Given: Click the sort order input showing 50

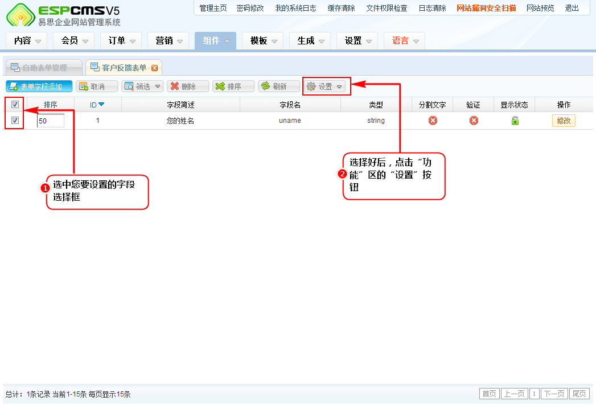Looking at the screenshot, I should click(x=51, y=121).
